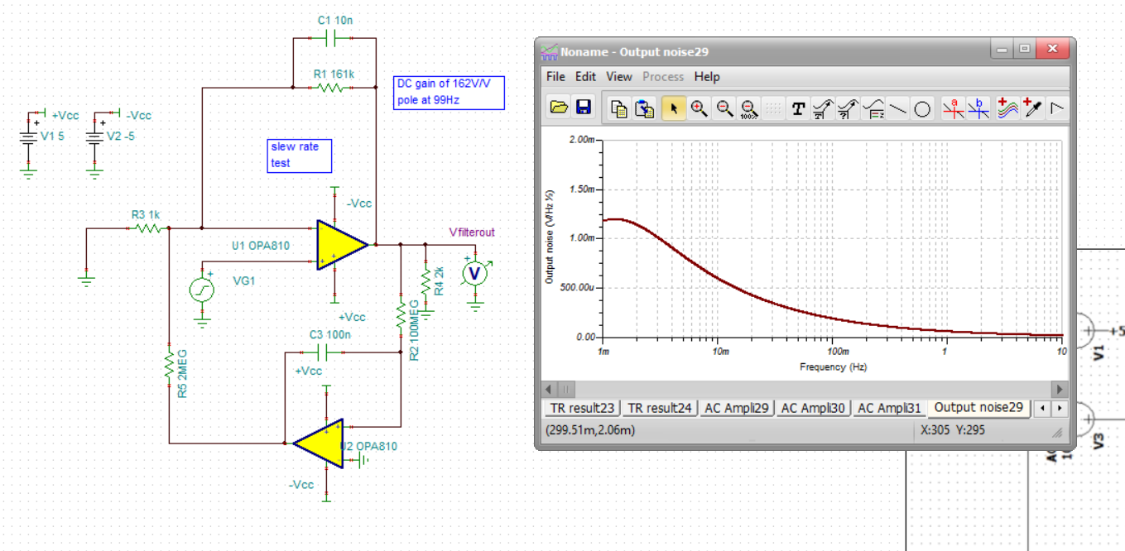This screenshot has width=1125, height=551.
Task: Click the 'Output noise' Y-axis label
Action: [x=549, y=237]
